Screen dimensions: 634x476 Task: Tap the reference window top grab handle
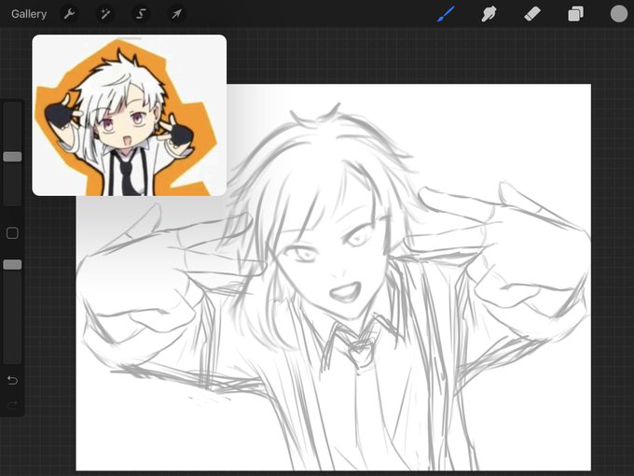point(130,38)
